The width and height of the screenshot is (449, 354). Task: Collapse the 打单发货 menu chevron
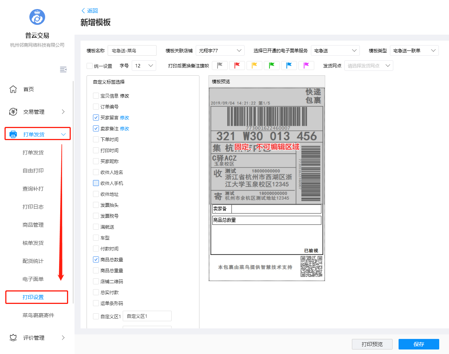click(x=63, y=134)
